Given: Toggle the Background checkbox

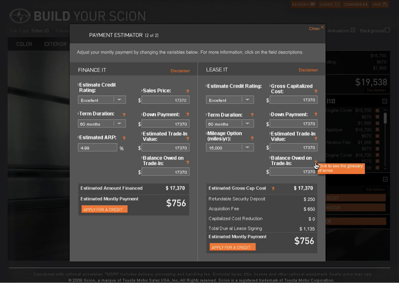Looking at the screenshot, I should click(x=387, y=30).
